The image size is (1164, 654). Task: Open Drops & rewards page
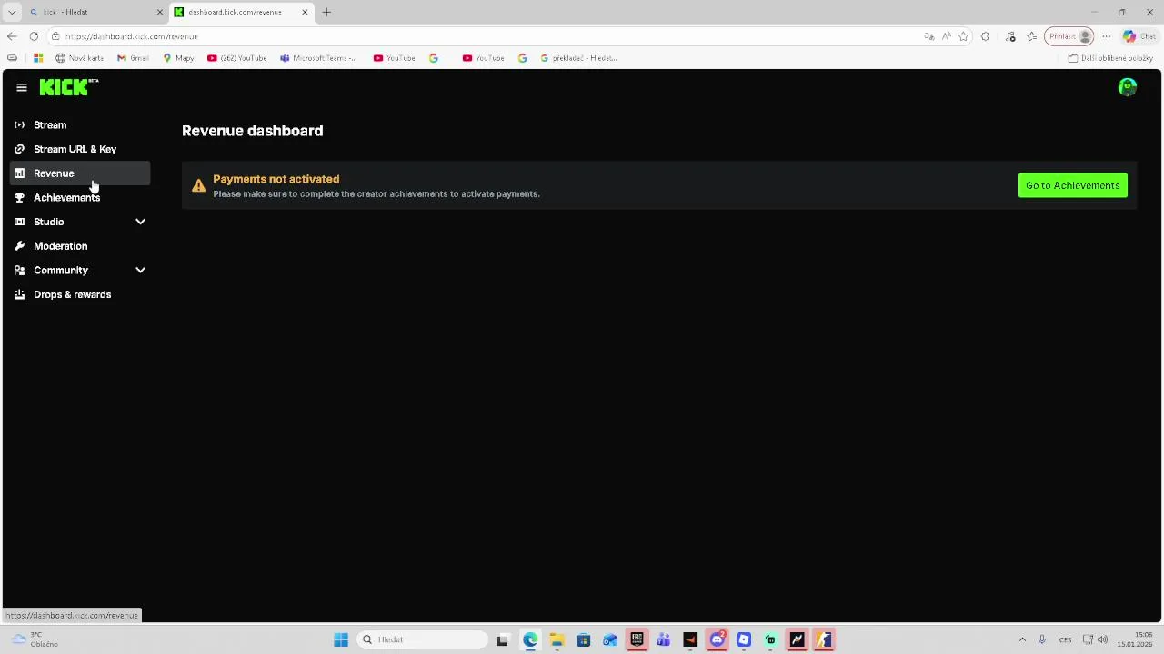pyautogui.click(x=80, y=294)
